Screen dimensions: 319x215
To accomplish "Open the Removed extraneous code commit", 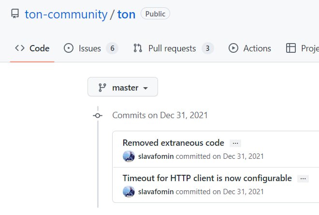I will click(x=174, y=143).
